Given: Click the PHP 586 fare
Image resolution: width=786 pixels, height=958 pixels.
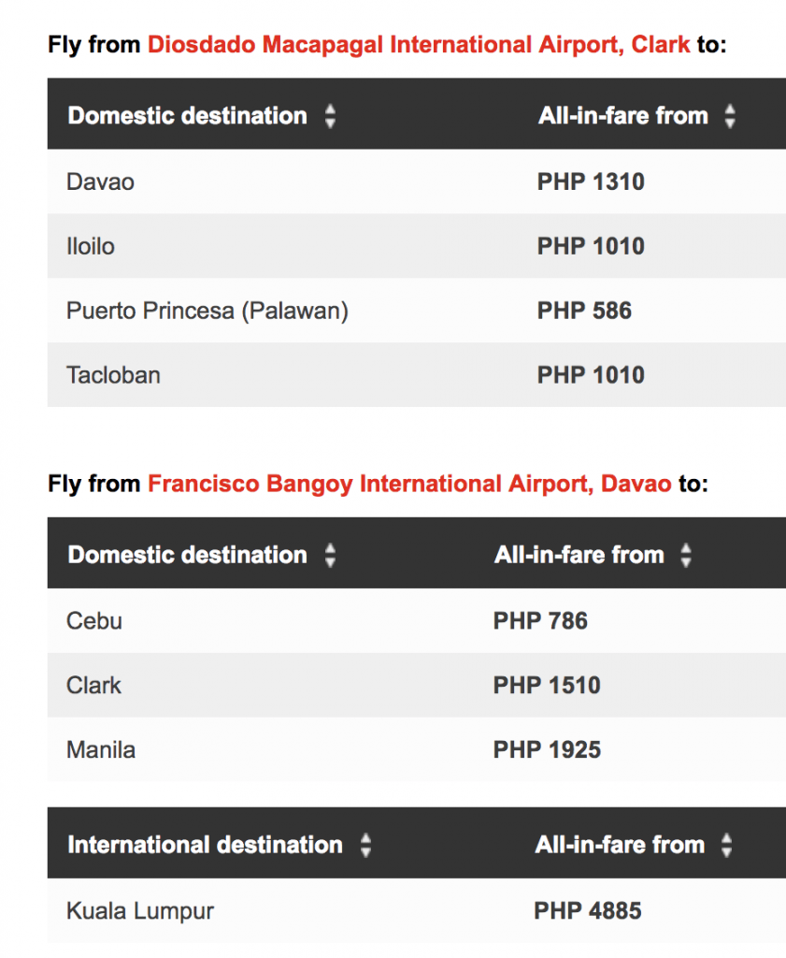Looking at the screenshot, I should [584, 311].
